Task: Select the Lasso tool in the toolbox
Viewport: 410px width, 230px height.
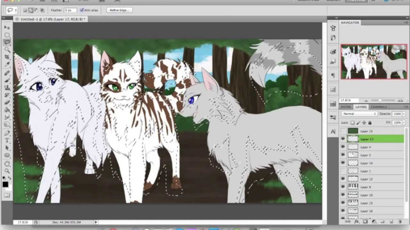Action: tap(7, 42)
